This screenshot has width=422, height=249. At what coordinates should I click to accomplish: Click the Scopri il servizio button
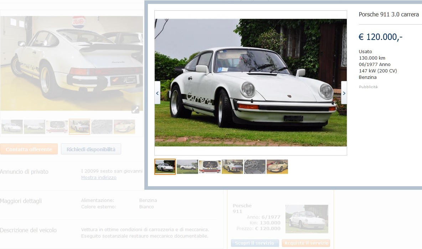pos(254,243)
